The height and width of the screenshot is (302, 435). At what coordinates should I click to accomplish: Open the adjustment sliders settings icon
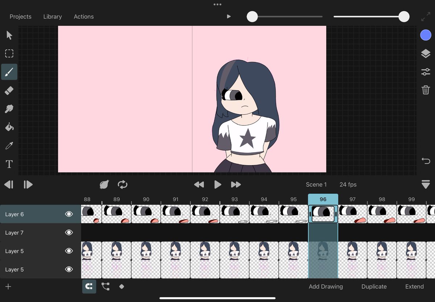click(x=426, y=72)
